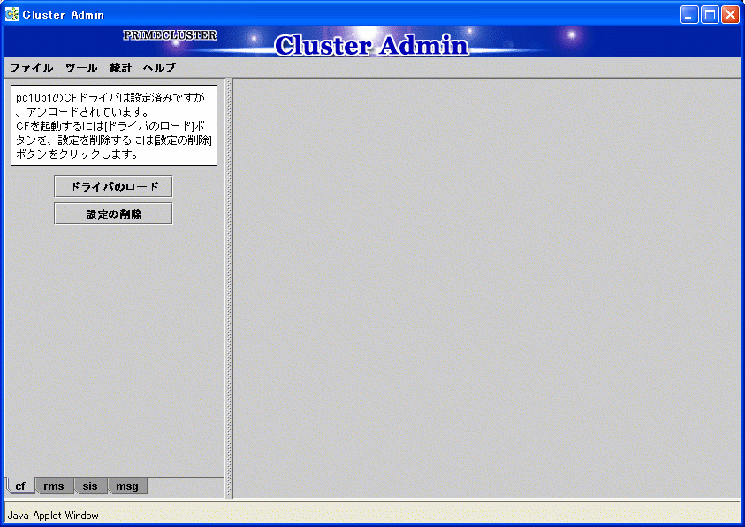Open the ファイル menu
Screen dimensions: 745x527
tap(31, 68)
